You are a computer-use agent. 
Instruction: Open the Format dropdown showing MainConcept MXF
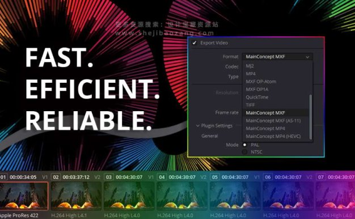click(x=277, y=57)
